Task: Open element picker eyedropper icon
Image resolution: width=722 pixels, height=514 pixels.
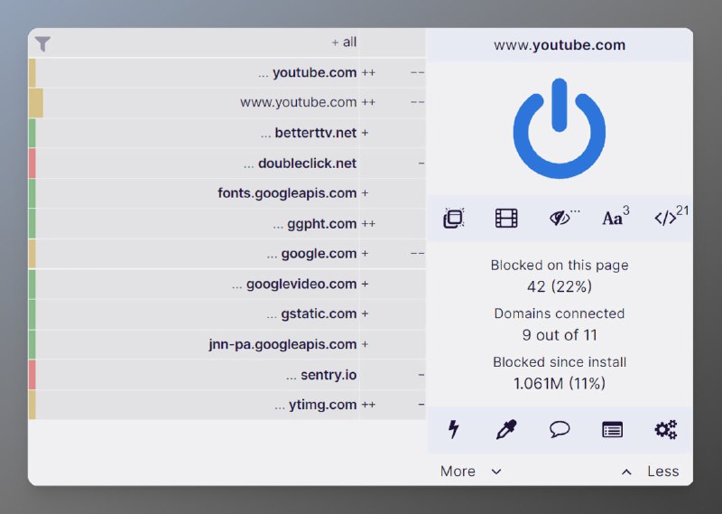Action: point(506,429)
